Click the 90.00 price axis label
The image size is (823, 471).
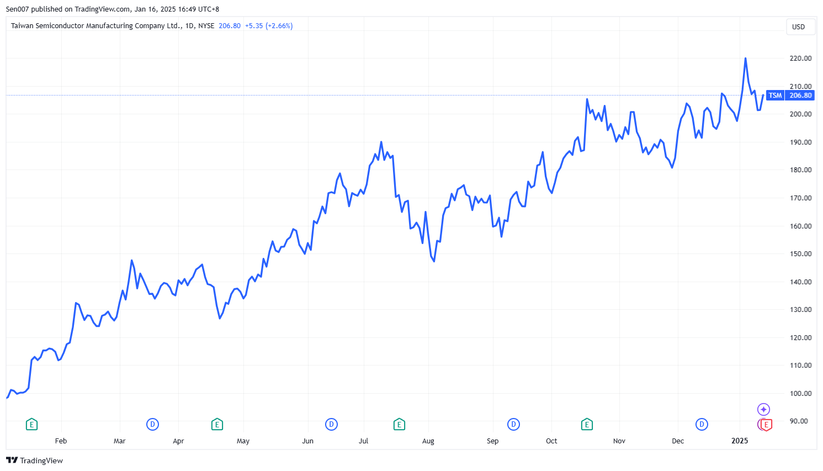tap(799, 421)
